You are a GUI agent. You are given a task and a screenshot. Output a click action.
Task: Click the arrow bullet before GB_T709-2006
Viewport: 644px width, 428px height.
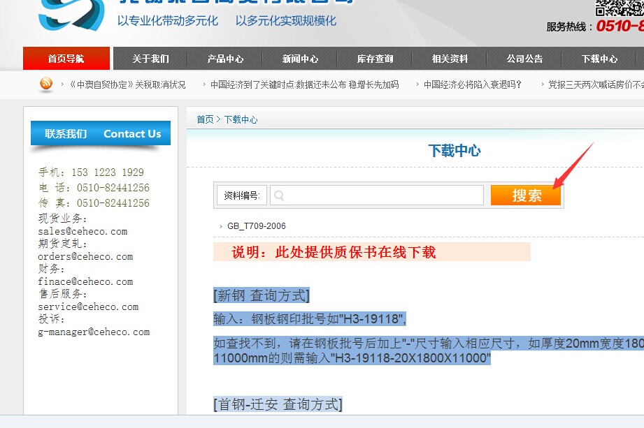[x=221, y=226]
